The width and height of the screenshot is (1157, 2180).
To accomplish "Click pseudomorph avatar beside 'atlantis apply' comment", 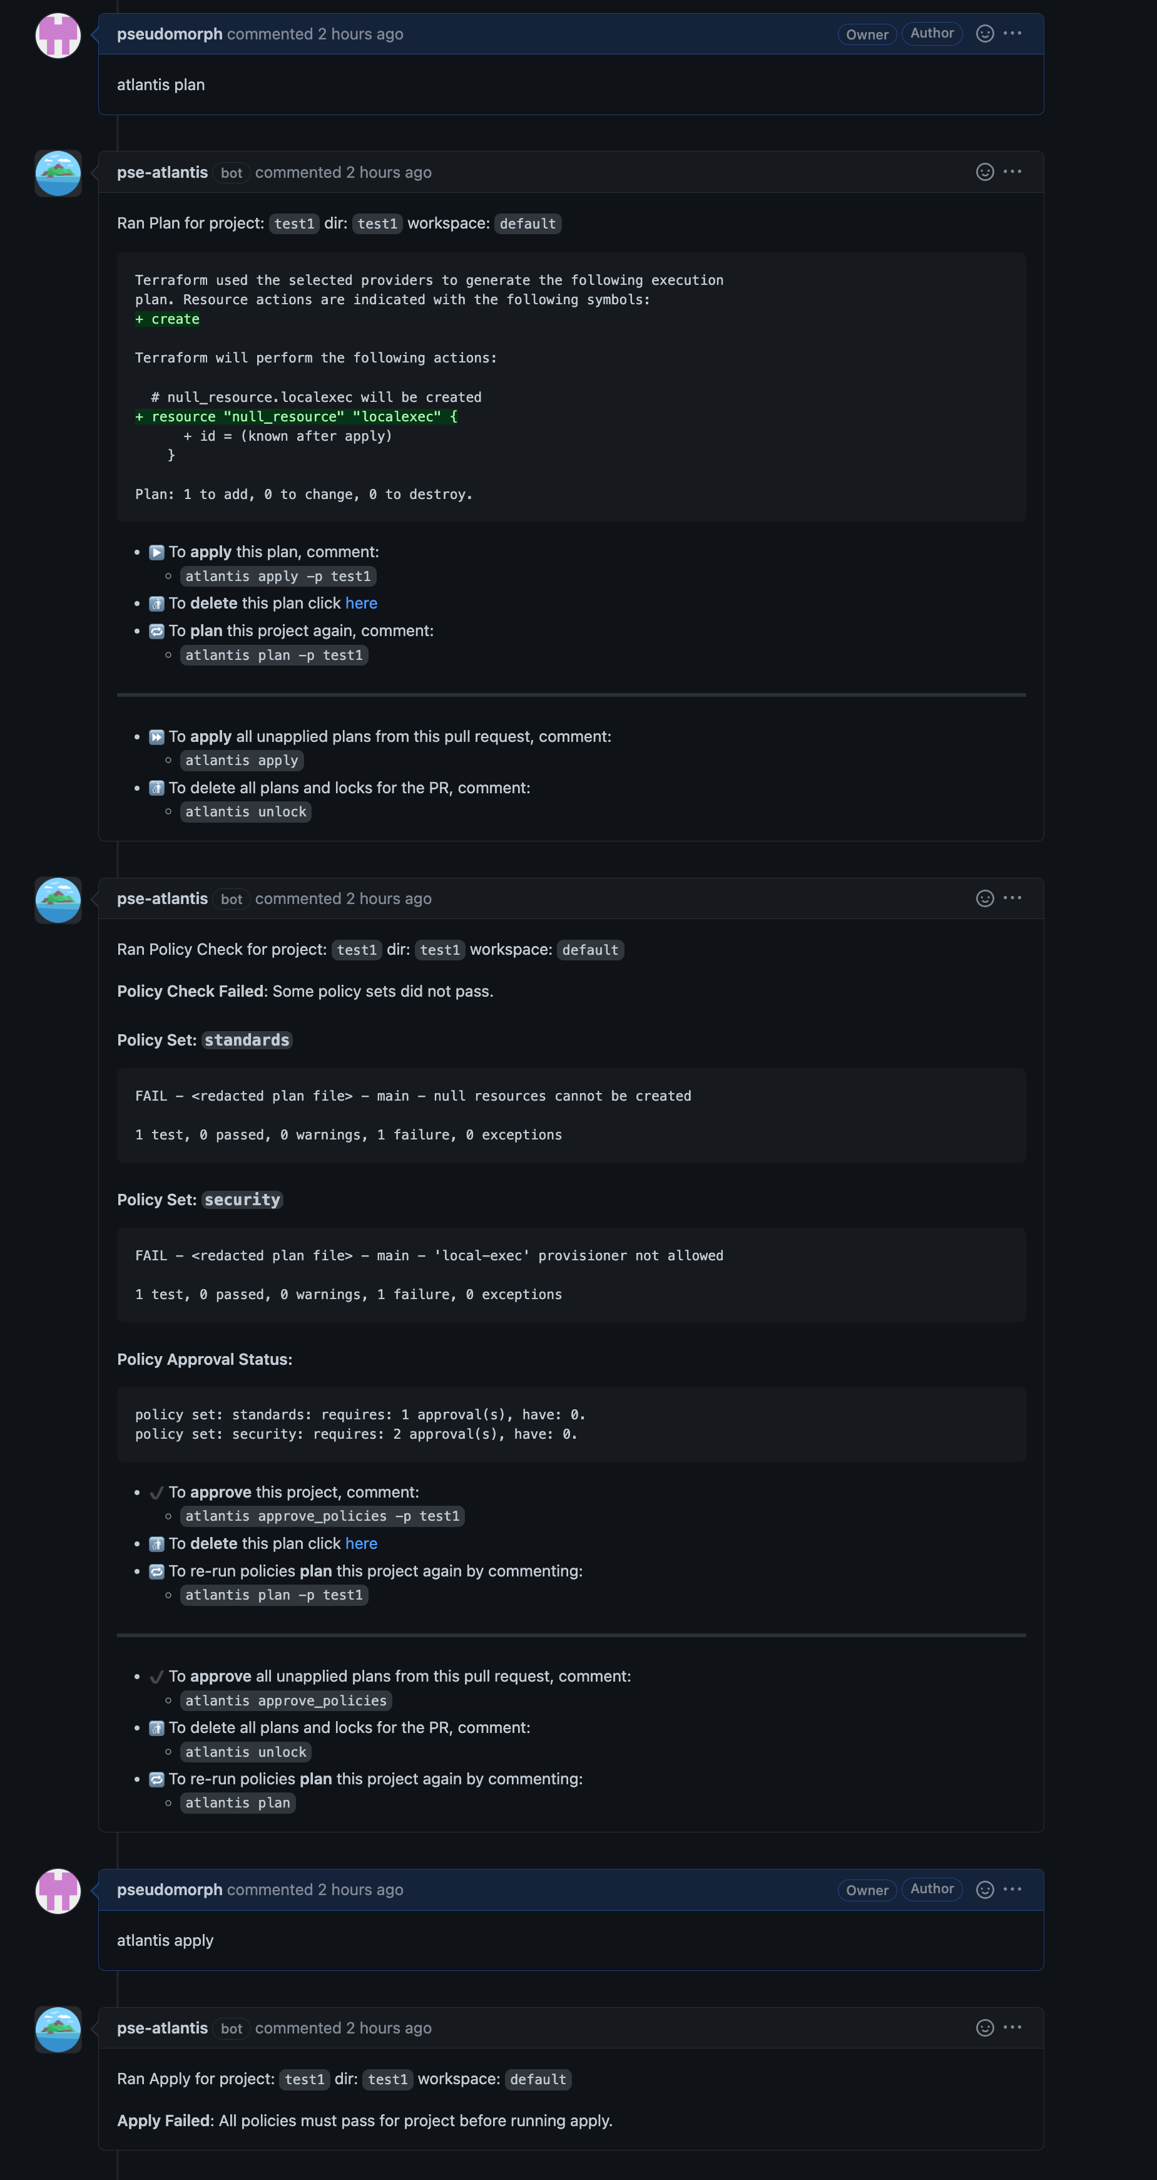I will [x=58, y=1891].
